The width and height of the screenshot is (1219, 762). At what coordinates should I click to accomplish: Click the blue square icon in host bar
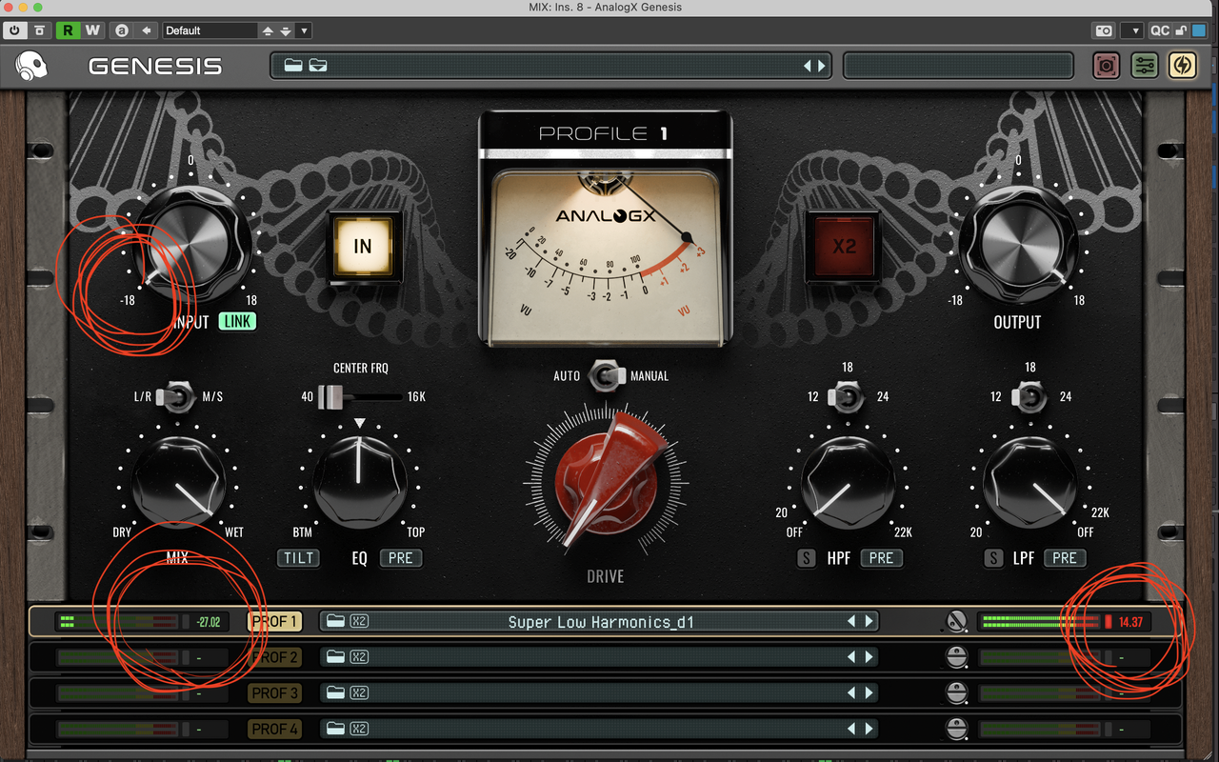(x=1199, y=30)
